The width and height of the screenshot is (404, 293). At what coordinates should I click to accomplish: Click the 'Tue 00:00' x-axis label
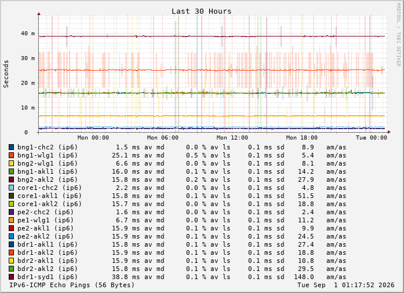pyautogui.click(x=372, y=138)
